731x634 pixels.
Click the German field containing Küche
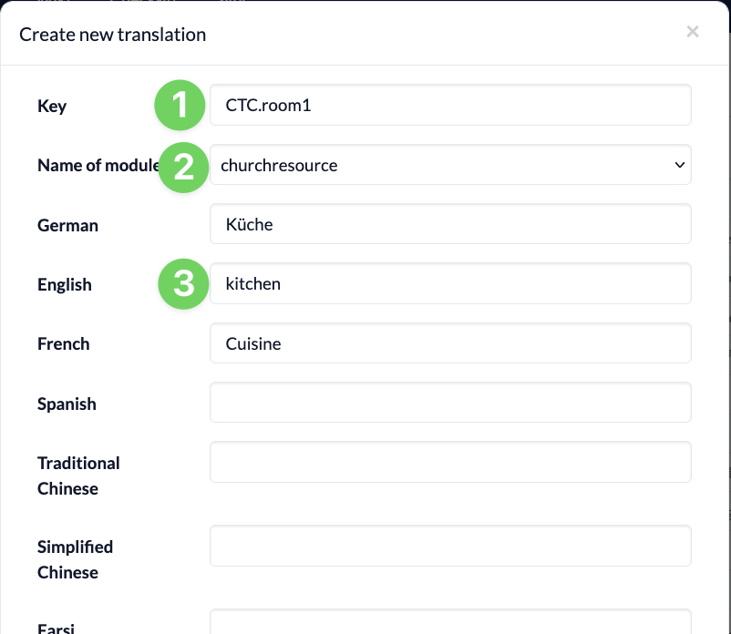[x=450, y=223]
